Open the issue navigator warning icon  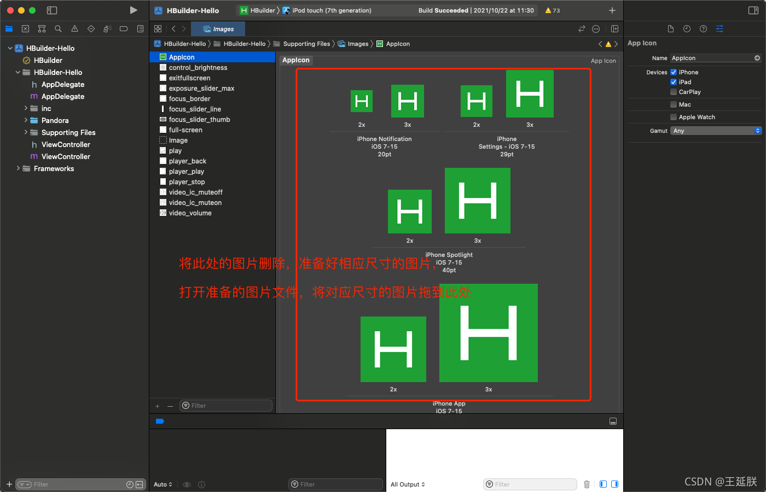click(x=74, y=29)
